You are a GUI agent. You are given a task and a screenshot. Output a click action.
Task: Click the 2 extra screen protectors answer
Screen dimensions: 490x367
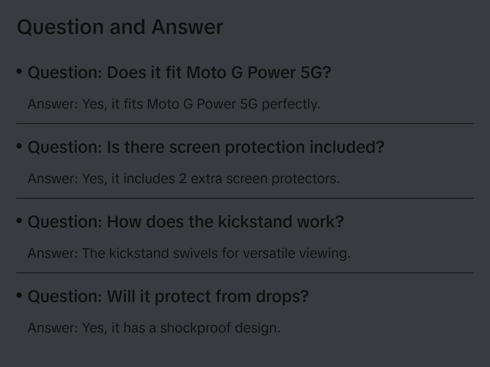coord(183,179)
